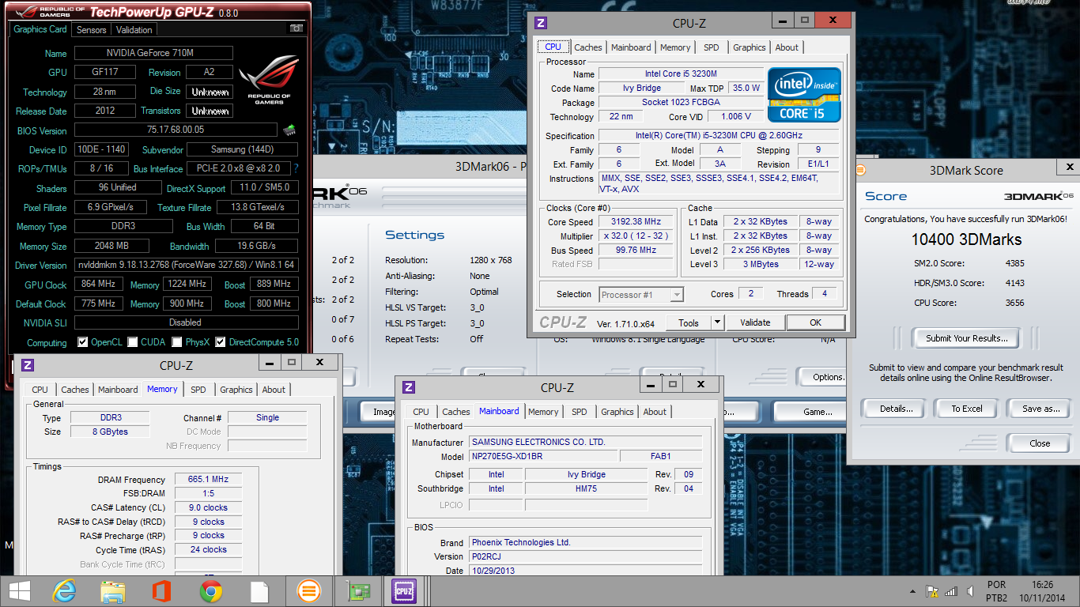Click the Intel Core i5 logo in CPU-Z

point(804,95)
